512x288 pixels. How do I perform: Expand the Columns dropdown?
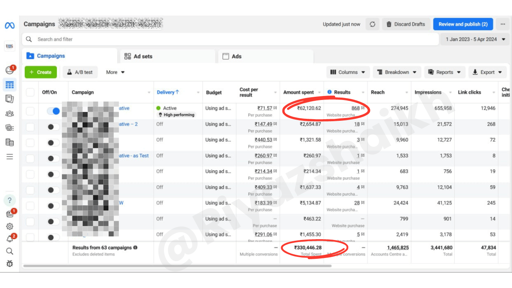(348, 72)
